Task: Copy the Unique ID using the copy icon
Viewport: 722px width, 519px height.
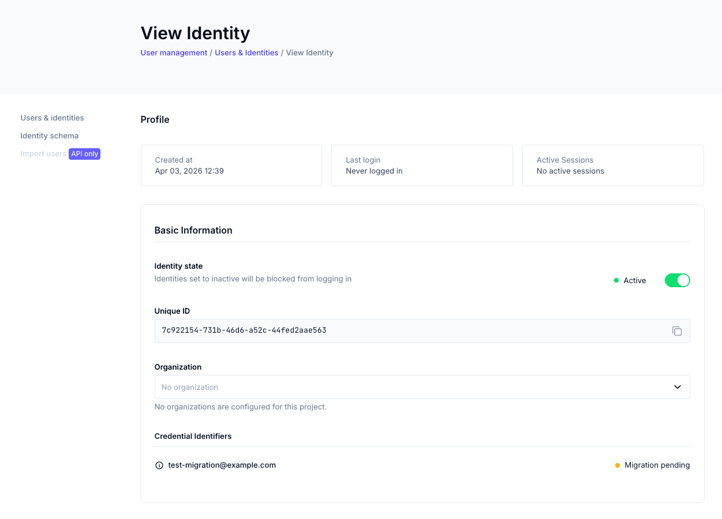Action: (676, 331)
